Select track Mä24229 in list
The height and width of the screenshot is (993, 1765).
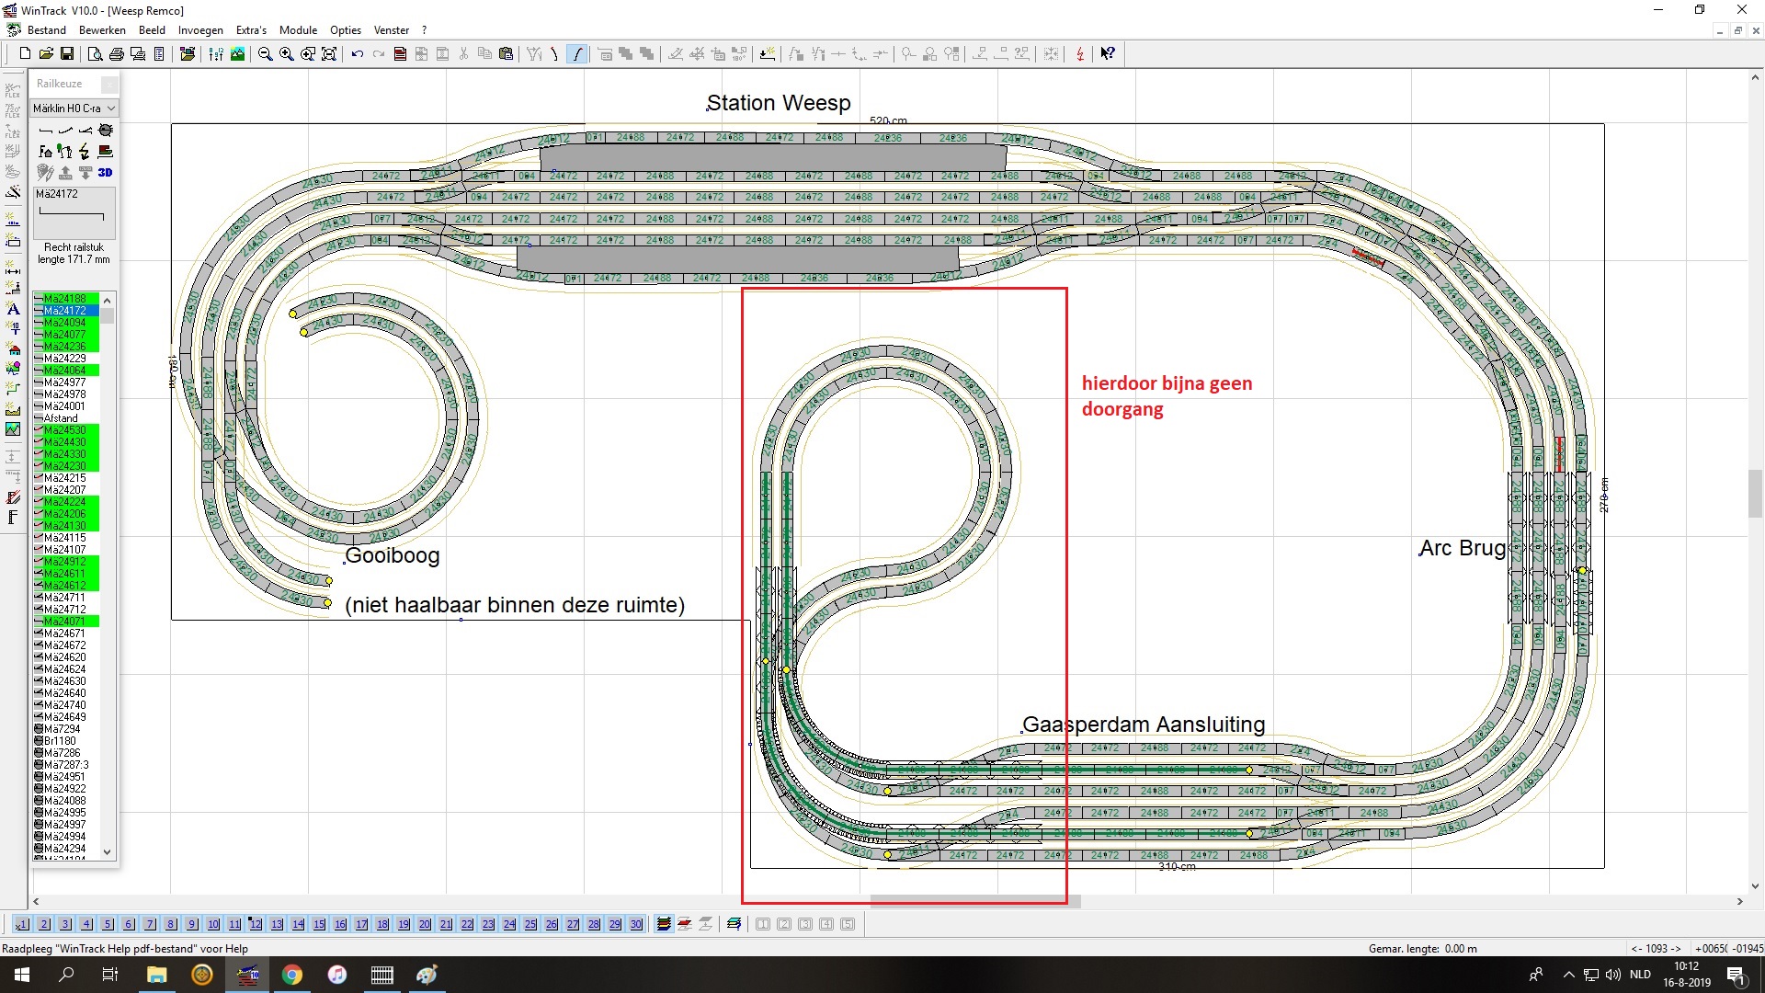coord(65,359)
